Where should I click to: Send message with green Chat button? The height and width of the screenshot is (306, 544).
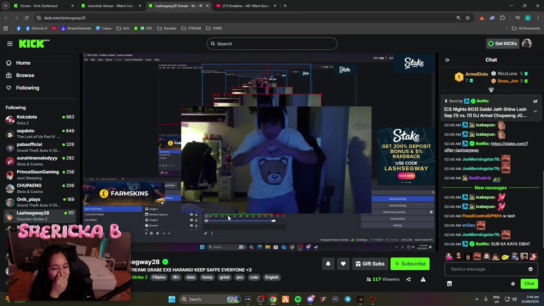529,283
